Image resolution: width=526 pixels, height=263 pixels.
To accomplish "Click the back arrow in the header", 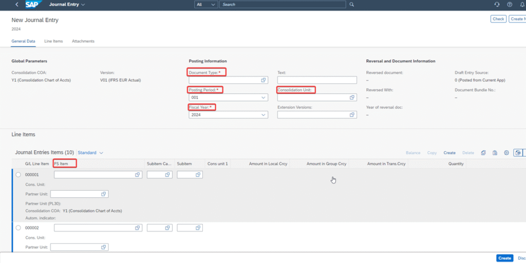I will tap(17, 5).
